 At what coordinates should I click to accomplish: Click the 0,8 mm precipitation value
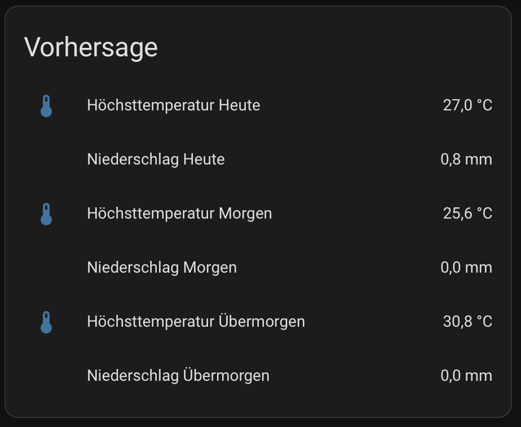[466, 159]
